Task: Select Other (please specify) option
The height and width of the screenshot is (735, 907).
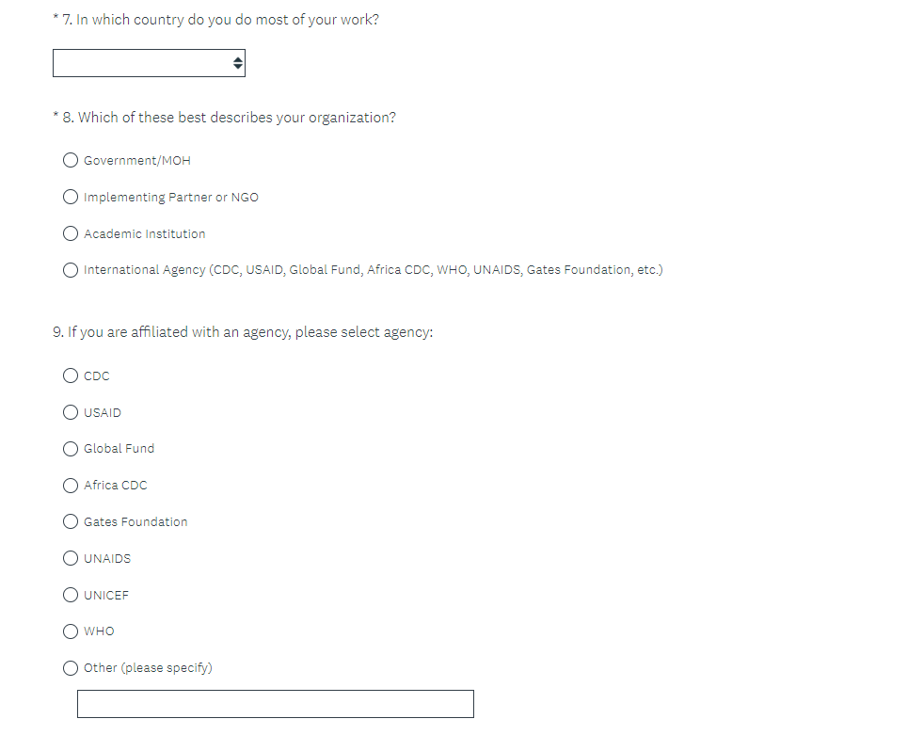Action: point(71,668)
